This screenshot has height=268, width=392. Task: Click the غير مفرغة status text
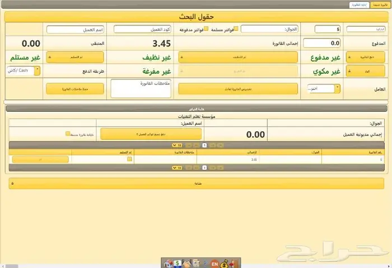point(157,71)
